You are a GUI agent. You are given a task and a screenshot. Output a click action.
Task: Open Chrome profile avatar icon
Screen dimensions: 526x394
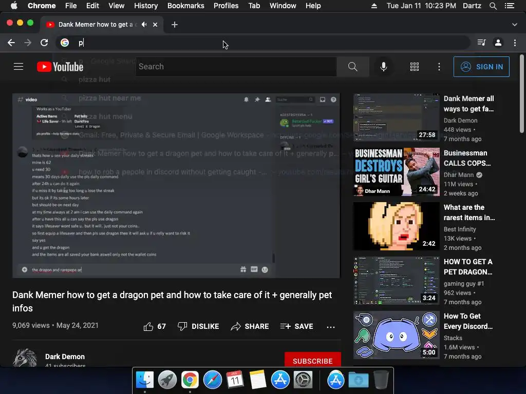coord(498,43)
